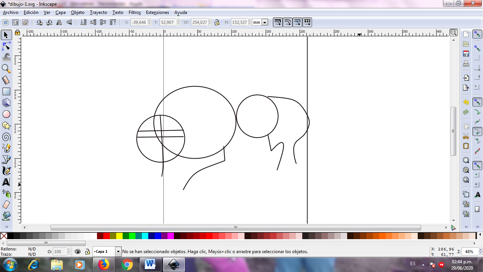Screen dimensions: 483x272
Task: Open the Trayecto menu
Action: tap(98, 12)
